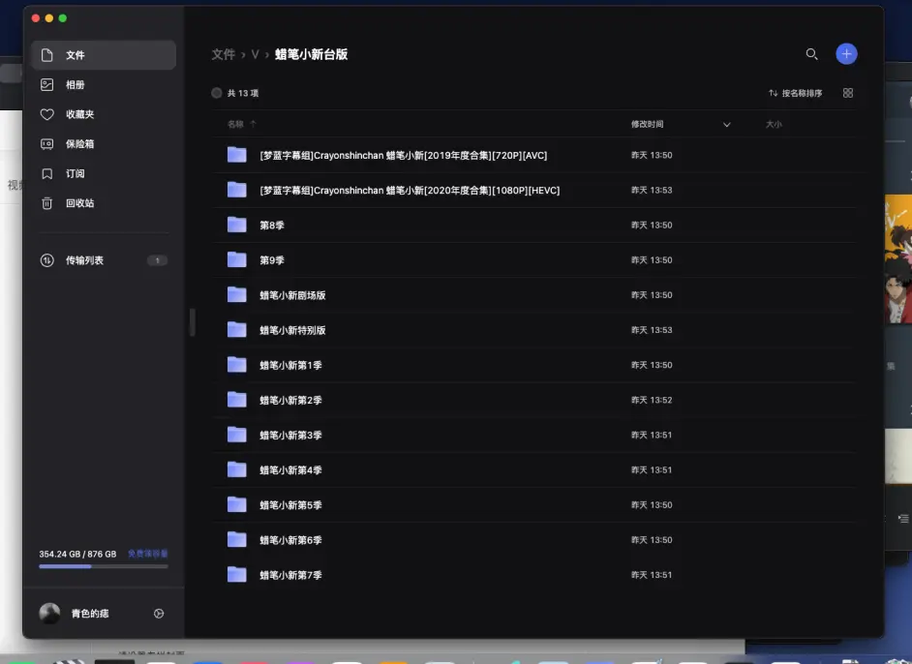This screenshot has height=664, width=912.
Task: Click the storage usage progress bar
Action: click(x=102, y=564)
